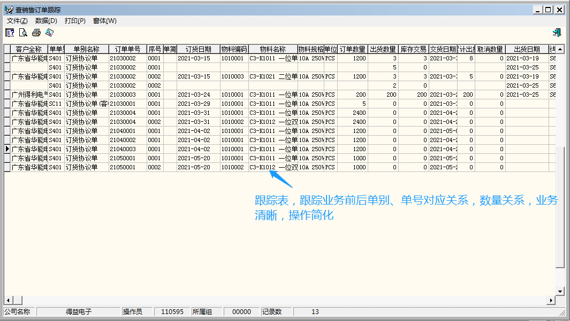Click the 广州得利电气 customer cell
The height and width of the screenshot is (321, 570).
coord(29,95)
